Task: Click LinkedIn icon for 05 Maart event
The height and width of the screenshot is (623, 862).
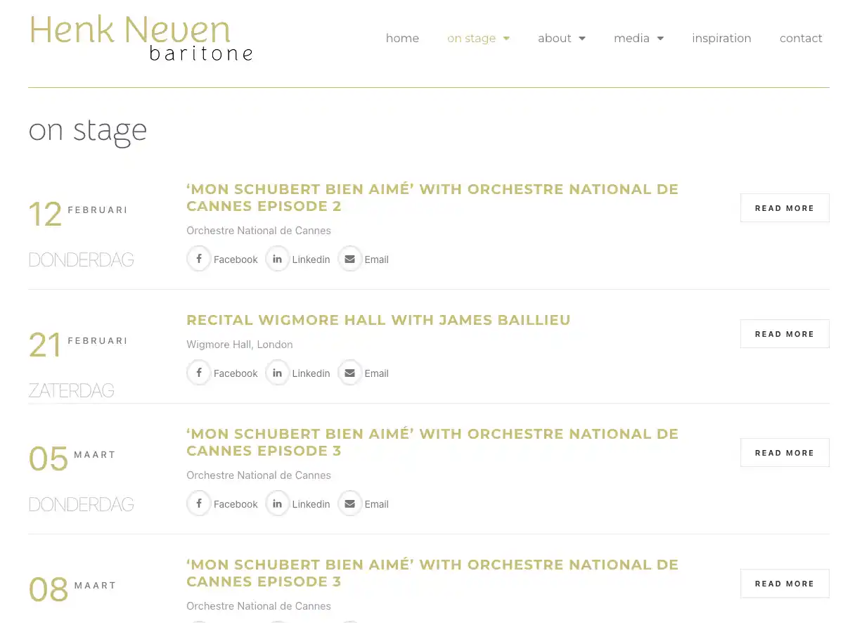Action: [277, 503]
